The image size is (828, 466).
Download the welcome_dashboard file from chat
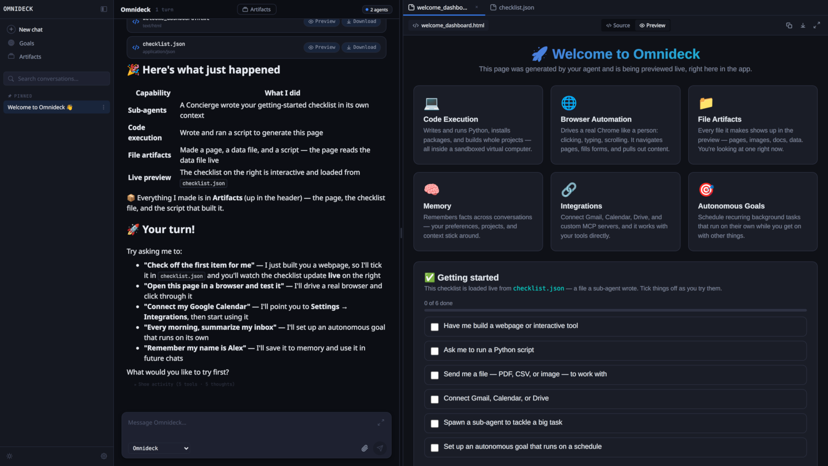[361, 21]
